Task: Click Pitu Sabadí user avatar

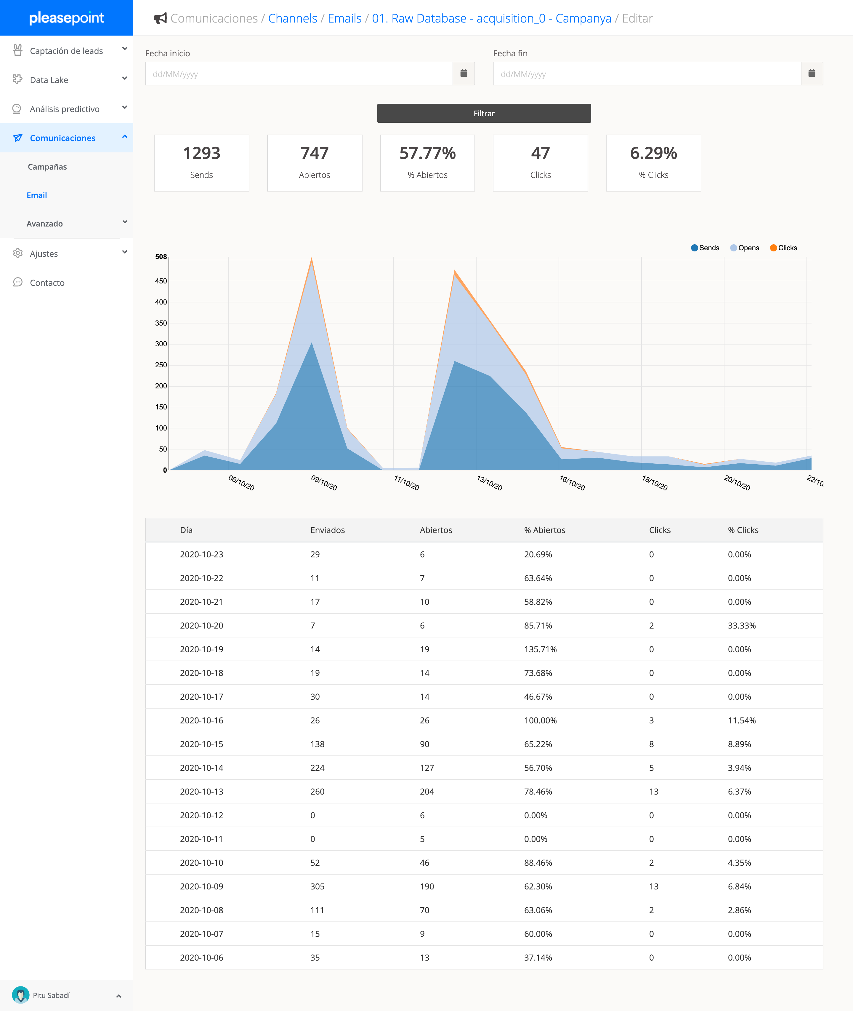Action: pyautogui.click(x=20, y=995)
